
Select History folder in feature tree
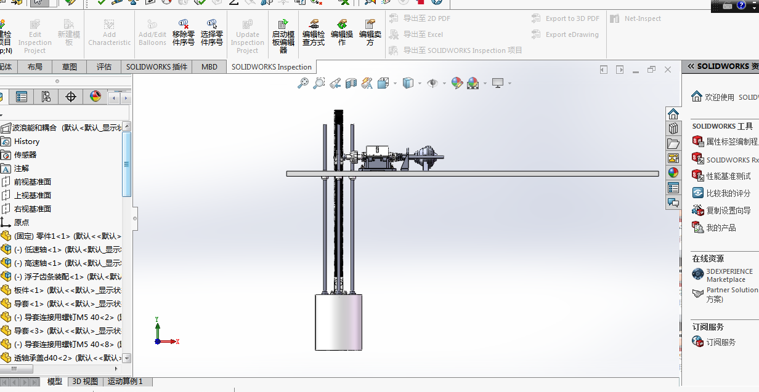(26, 141)
